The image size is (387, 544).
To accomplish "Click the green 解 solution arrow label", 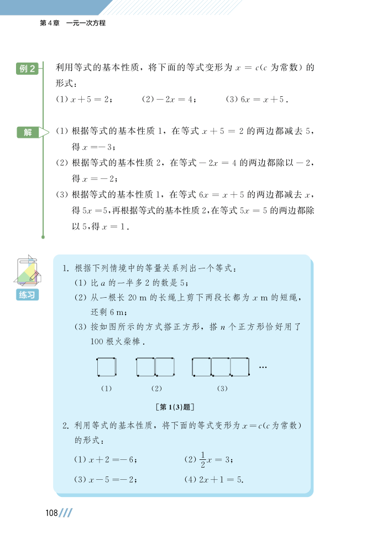I will click(x=32, y=132).
